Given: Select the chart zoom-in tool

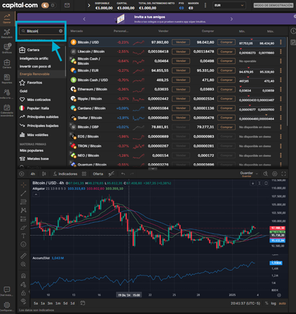Looking at the screenshot, I should tap(23, 264).
